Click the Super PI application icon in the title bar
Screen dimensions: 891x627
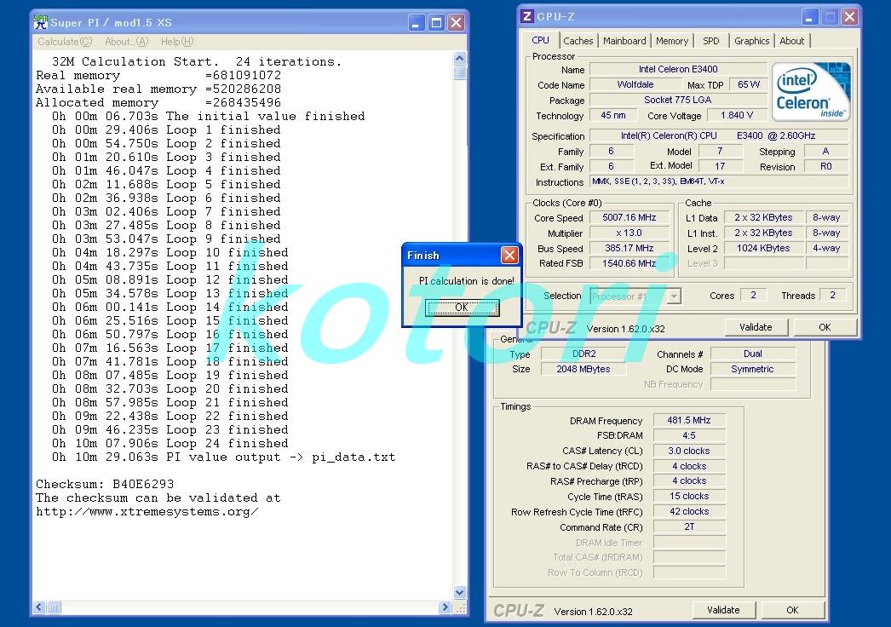point(40,22)
